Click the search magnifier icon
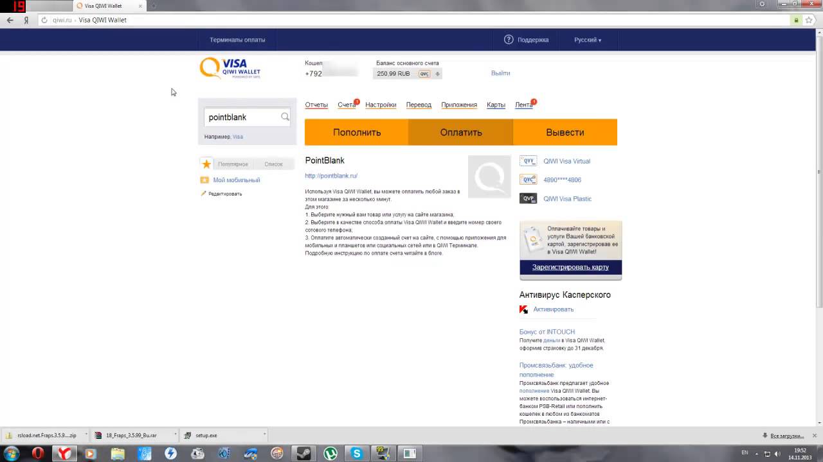 pos(285,117)
